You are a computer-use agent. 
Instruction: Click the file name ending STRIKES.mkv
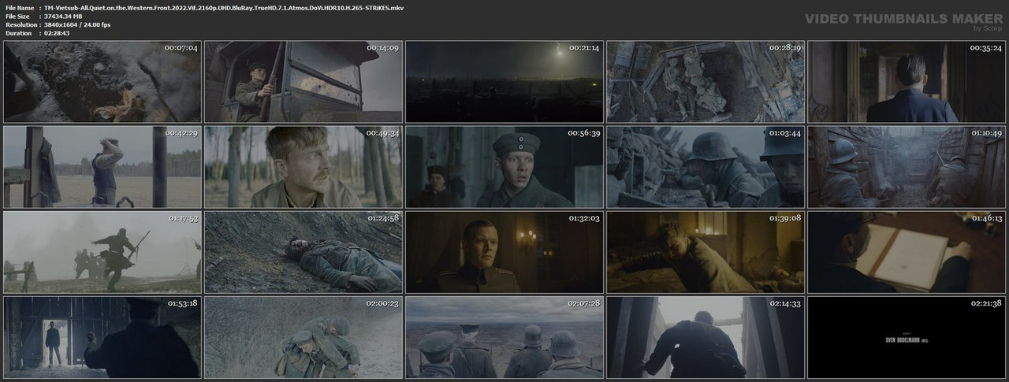[x=224, y=7]
